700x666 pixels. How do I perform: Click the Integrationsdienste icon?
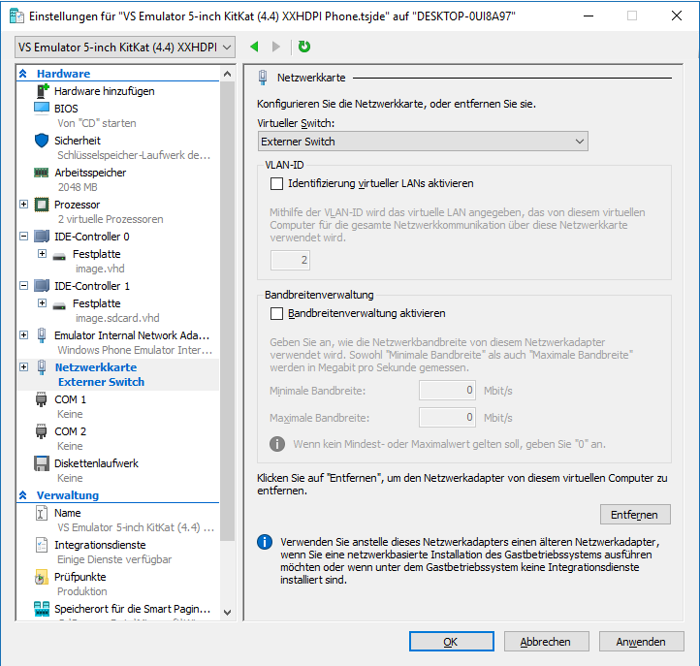pos(42,545)
